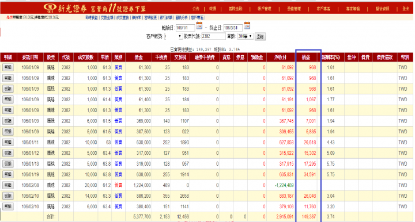Select 普賣 type in 106/01/11 row
The image size is (415, 222).
(118, 143)
